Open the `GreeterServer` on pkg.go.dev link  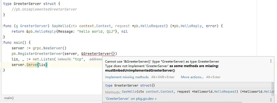coord(131,99)
